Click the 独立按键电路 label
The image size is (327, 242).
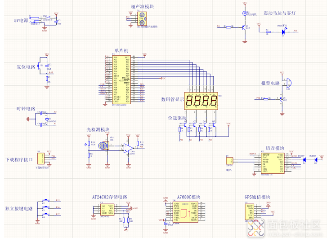pyautogui.click(x=19, y=209)
